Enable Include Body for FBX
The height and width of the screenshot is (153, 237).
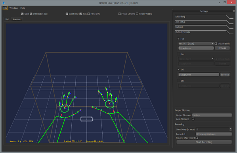(216, 43)
